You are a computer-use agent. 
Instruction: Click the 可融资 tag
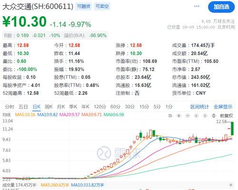(x=83, y=6)
